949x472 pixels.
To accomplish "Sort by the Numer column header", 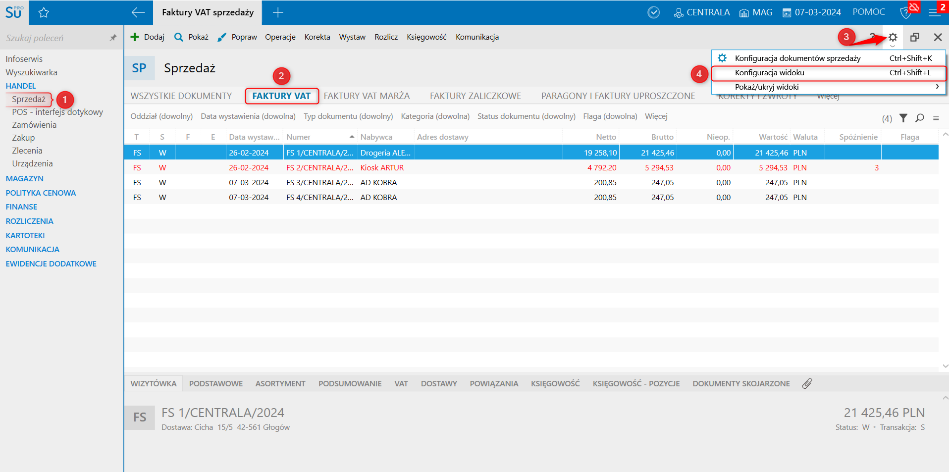I will click(x=320, y=137).
